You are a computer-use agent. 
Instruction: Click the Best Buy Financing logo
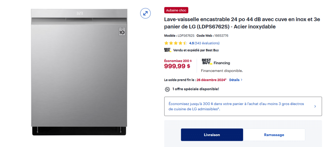click(216, 62)
